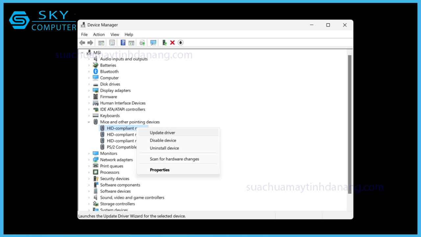The image size is (421, 237).
Task: Expand the Network adapters node
Action: 89,160
